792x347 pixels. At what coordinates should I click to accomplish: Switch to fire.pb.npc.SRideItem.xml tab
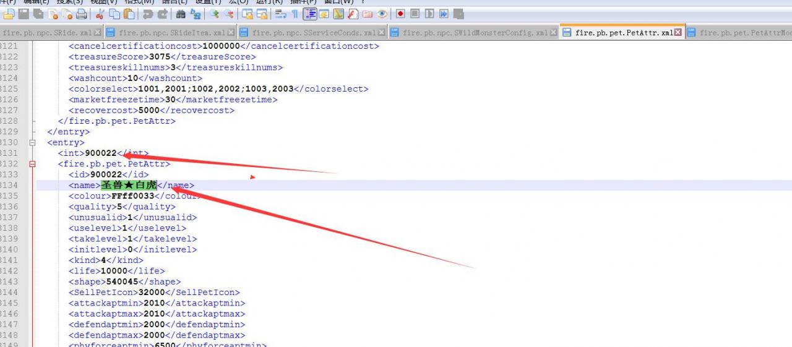(x=172, y=33)
